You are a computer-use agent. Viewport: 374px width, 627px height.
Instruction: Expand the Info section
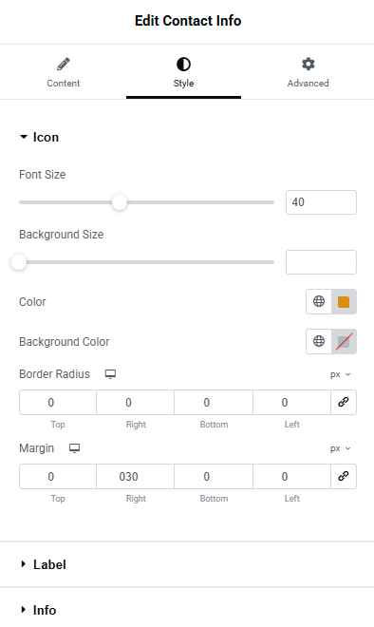pyautogui.click(x=38, y=610)
